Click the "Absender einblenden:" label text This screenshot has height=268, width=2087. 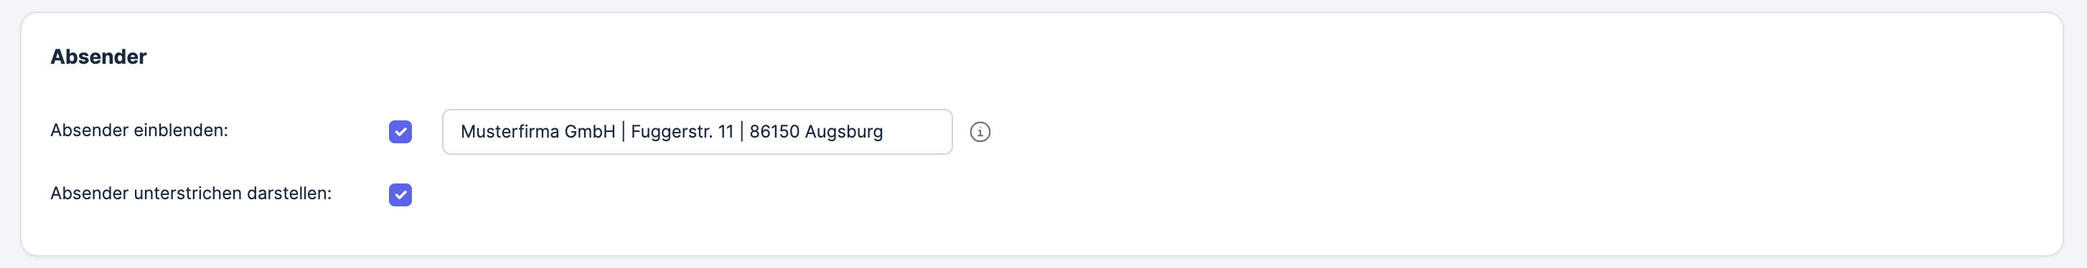(139, 130)
